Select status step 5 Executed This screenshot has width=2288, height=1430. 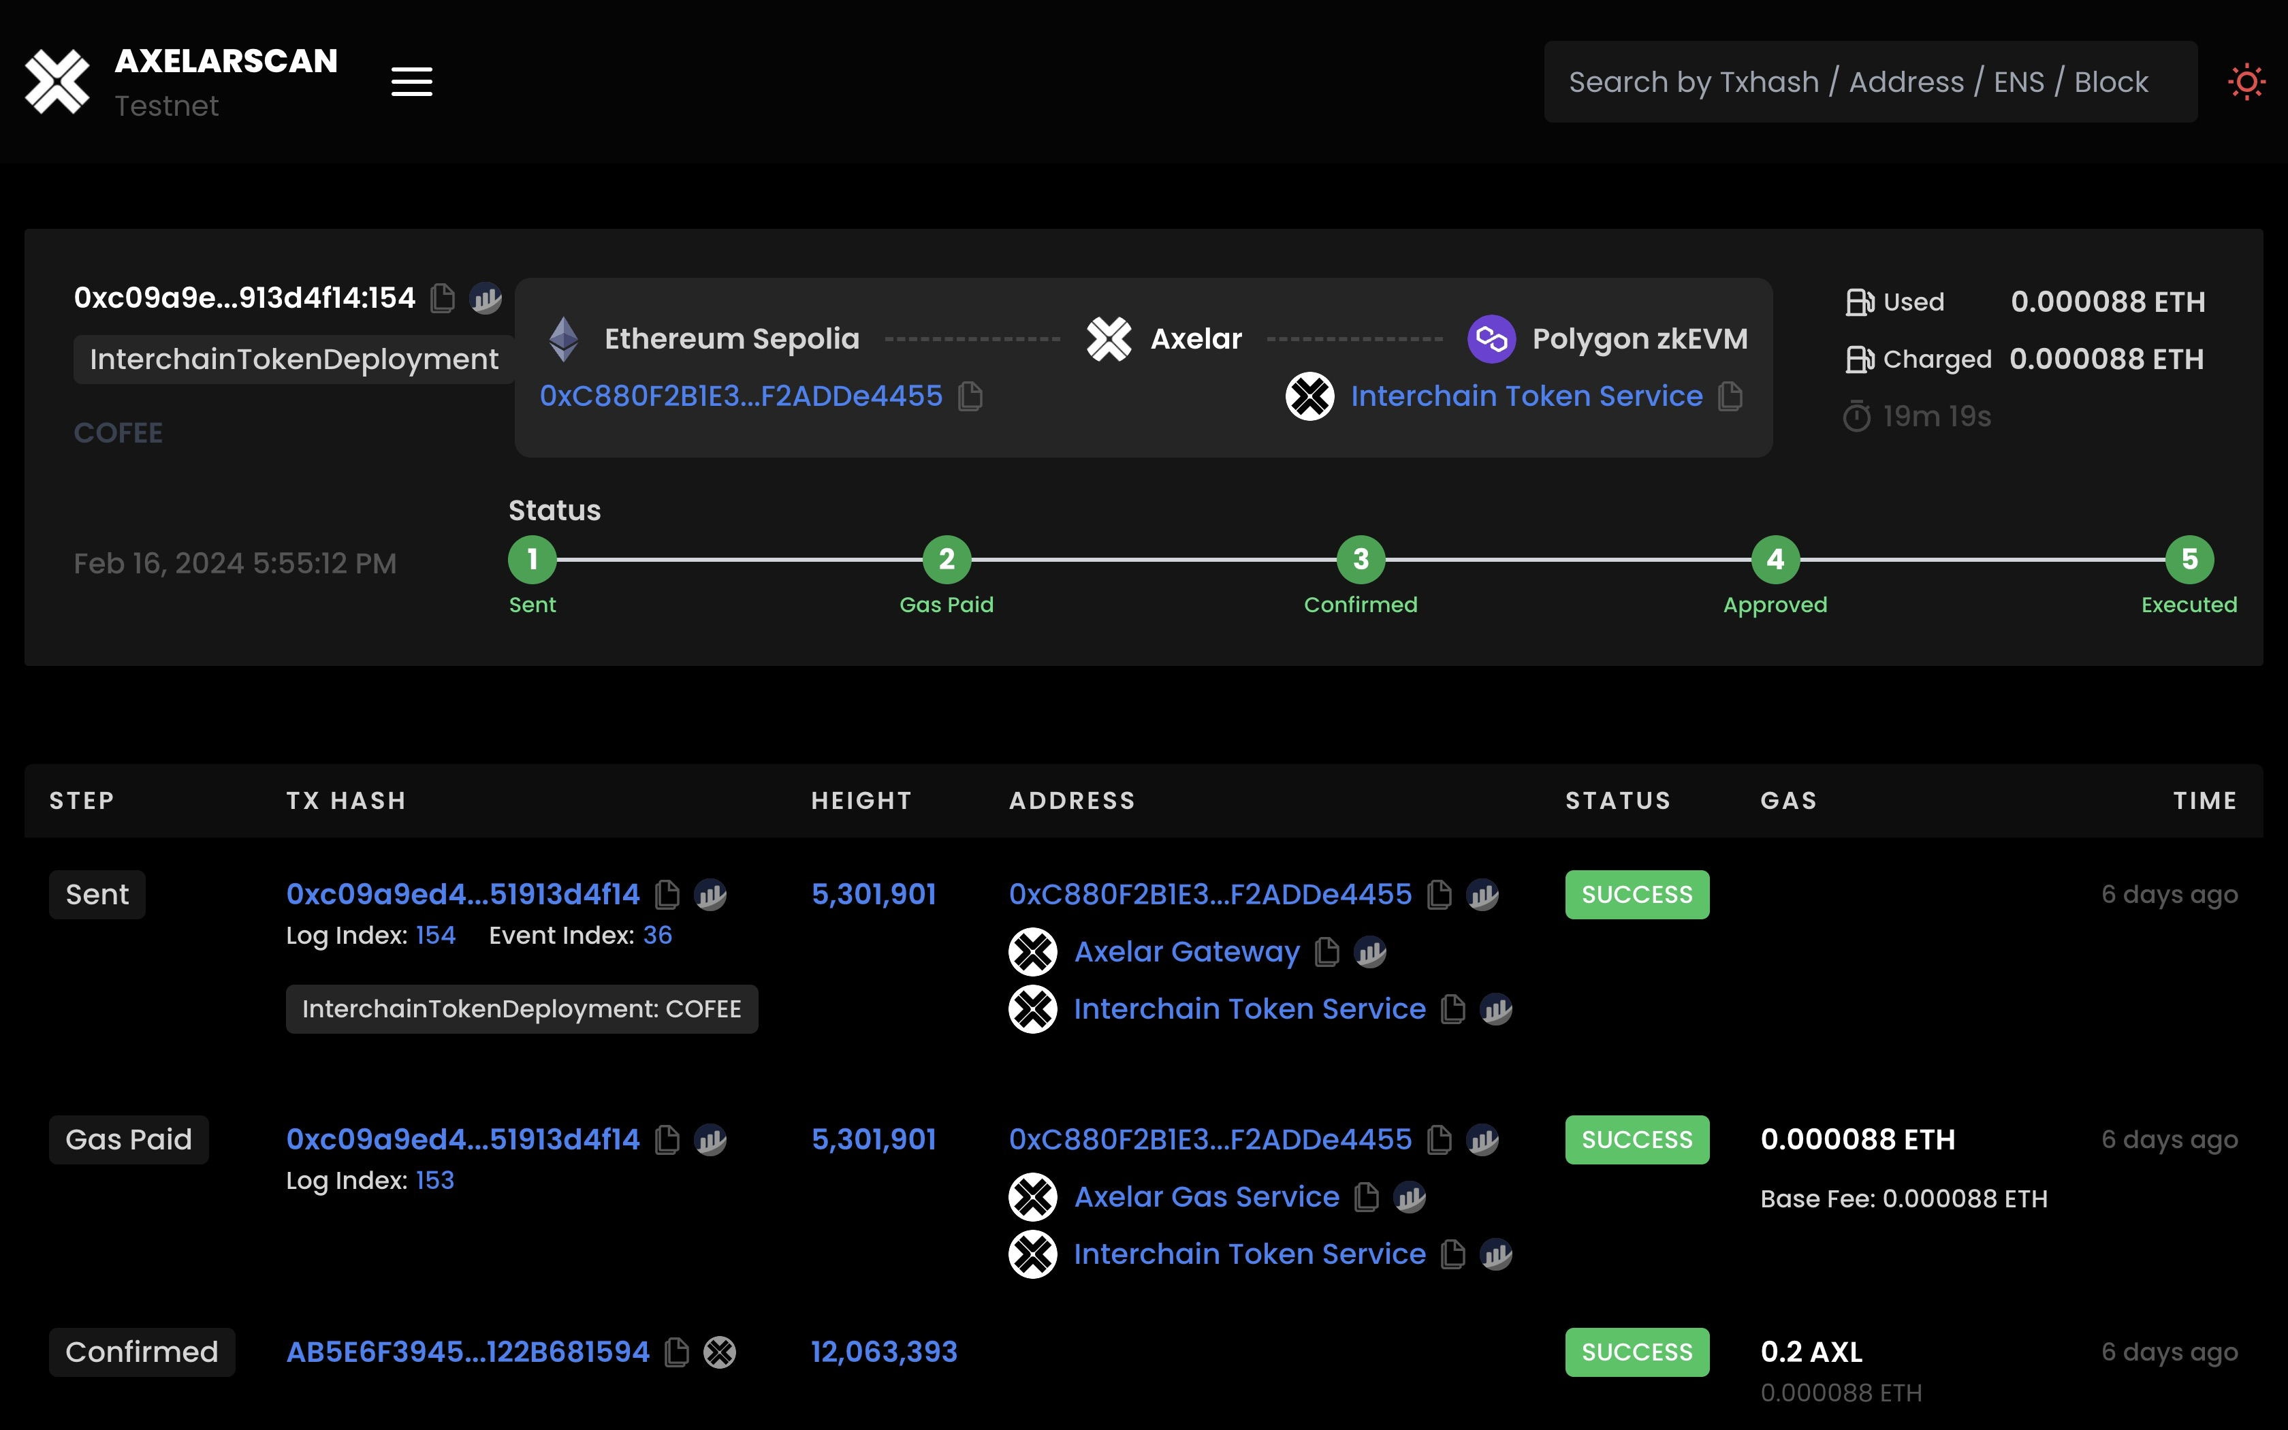pos(2189,560)
